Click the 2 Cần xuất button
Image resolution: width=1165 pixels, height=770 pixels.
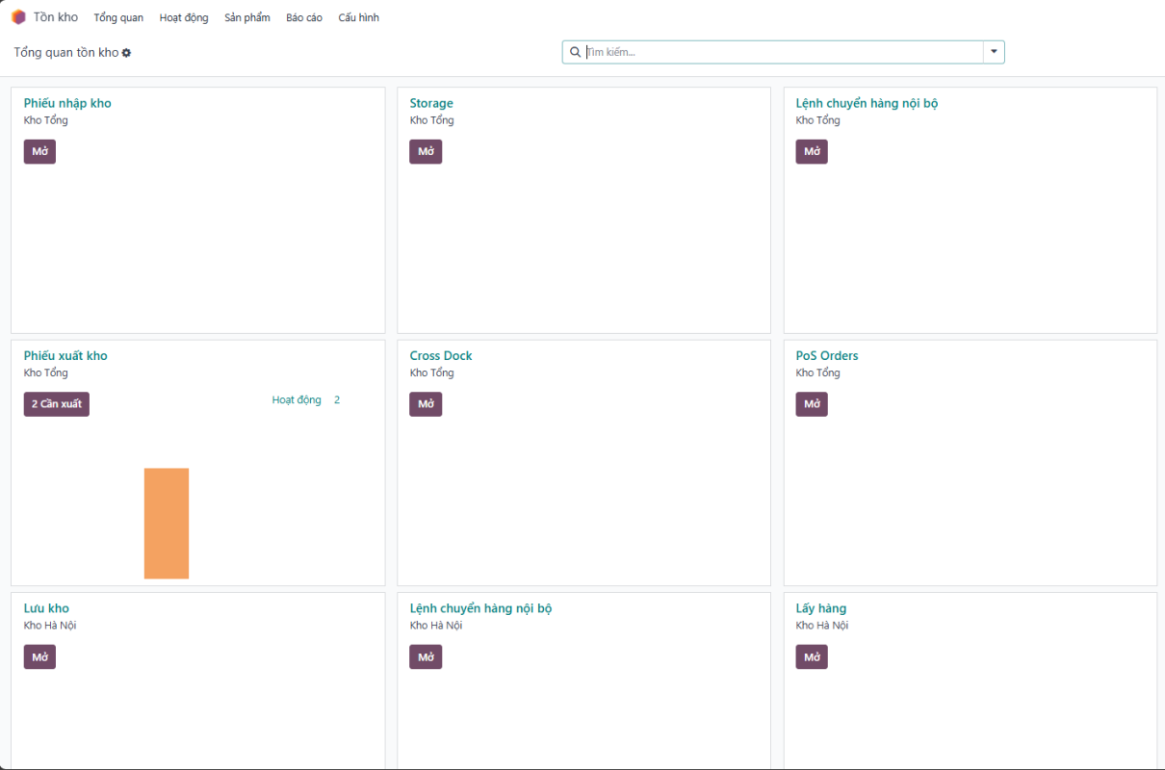pos(57,404)
